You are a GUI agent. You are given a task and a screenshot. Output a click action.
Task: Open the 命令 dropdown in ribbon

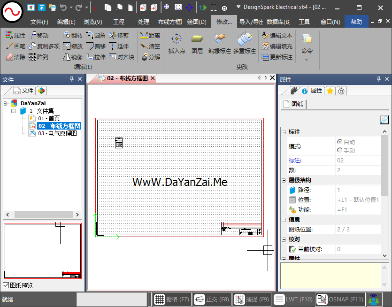click(307, 47)
